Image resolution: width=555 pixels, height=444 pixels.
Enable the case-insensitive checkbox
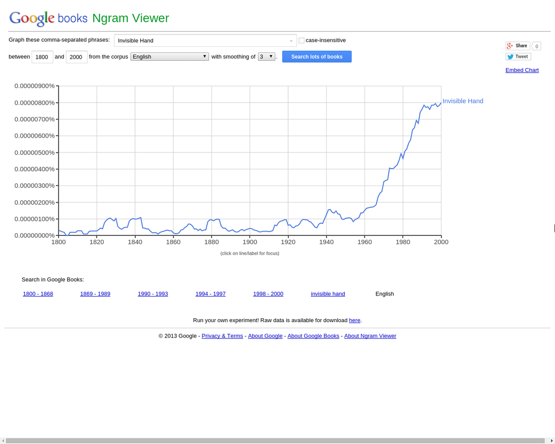[x=301, y=40]
